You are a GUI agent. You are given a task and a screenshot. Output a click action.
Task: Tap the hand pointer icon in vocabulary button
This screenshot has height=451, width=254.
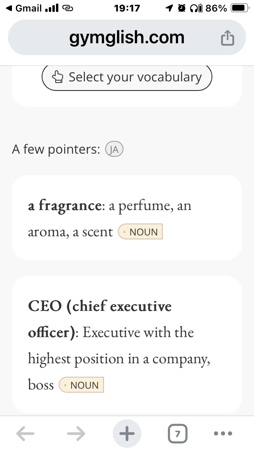[x=58, y=77]
